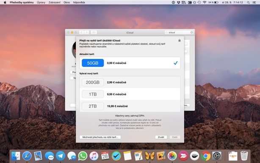Click the 9,99 € měsíčně price
This screenshot has width=260, height=163.
point(116,94)
